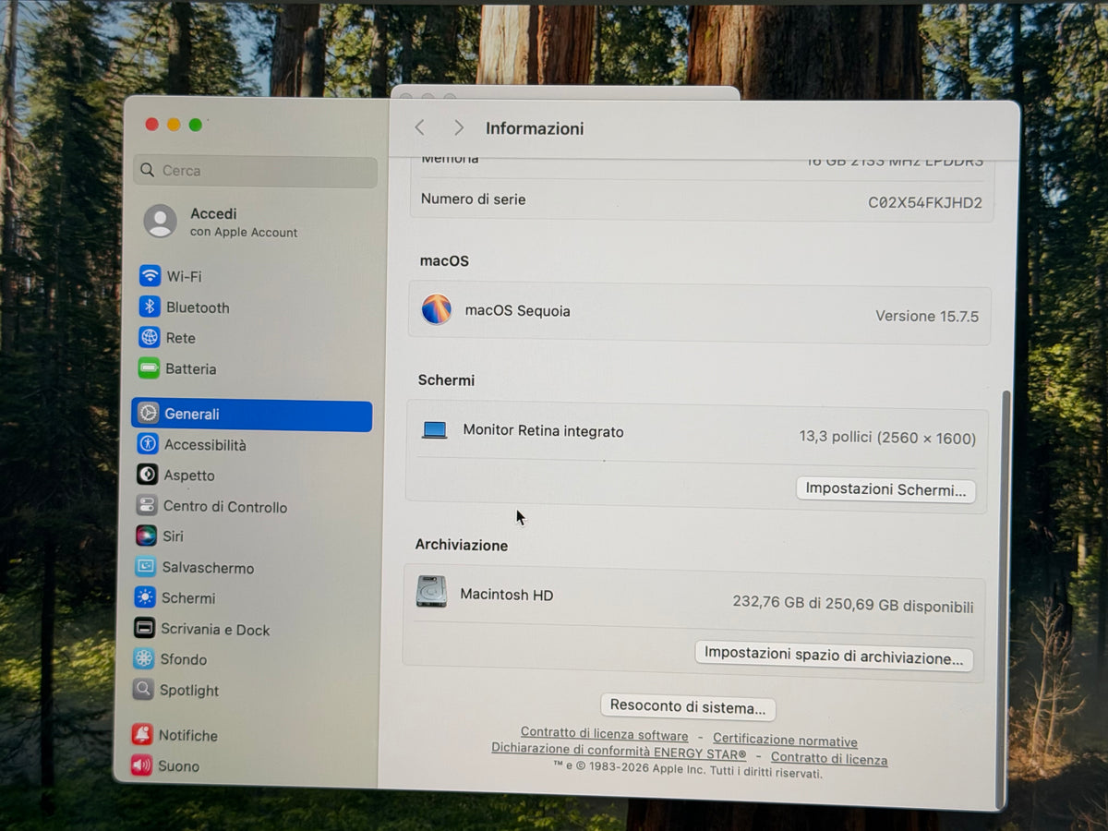Select the Notifiche bell icon
The width and height of the screenshot is (1108, 831).
[141, 735]
